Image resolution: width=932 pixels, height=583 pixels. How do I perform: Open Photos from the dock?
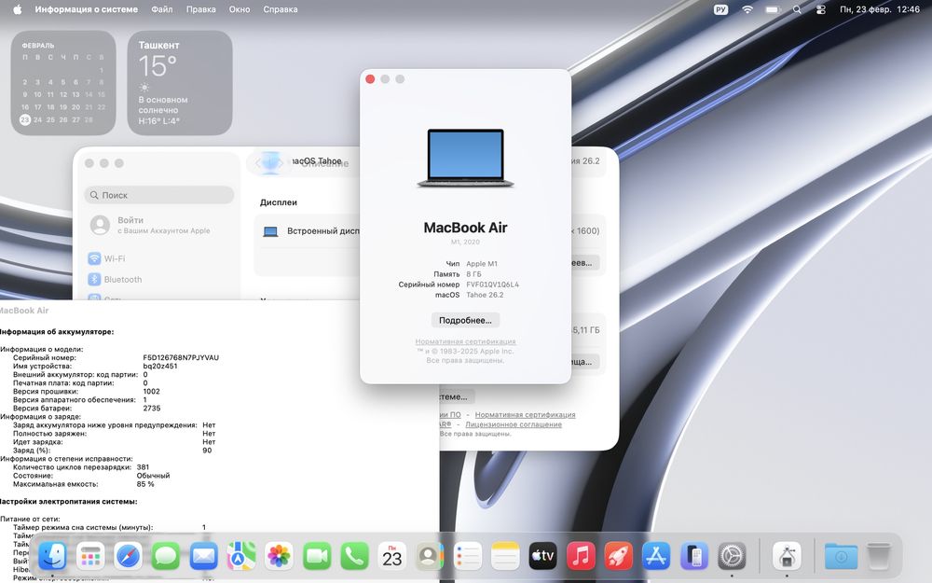pyautogui.click(x=279, y=557)
